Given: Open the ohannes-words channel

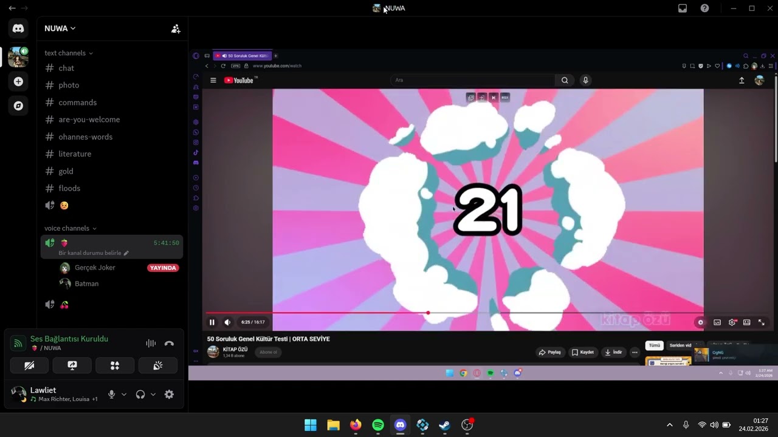Looking at the screenshot, I should point(112,137).
